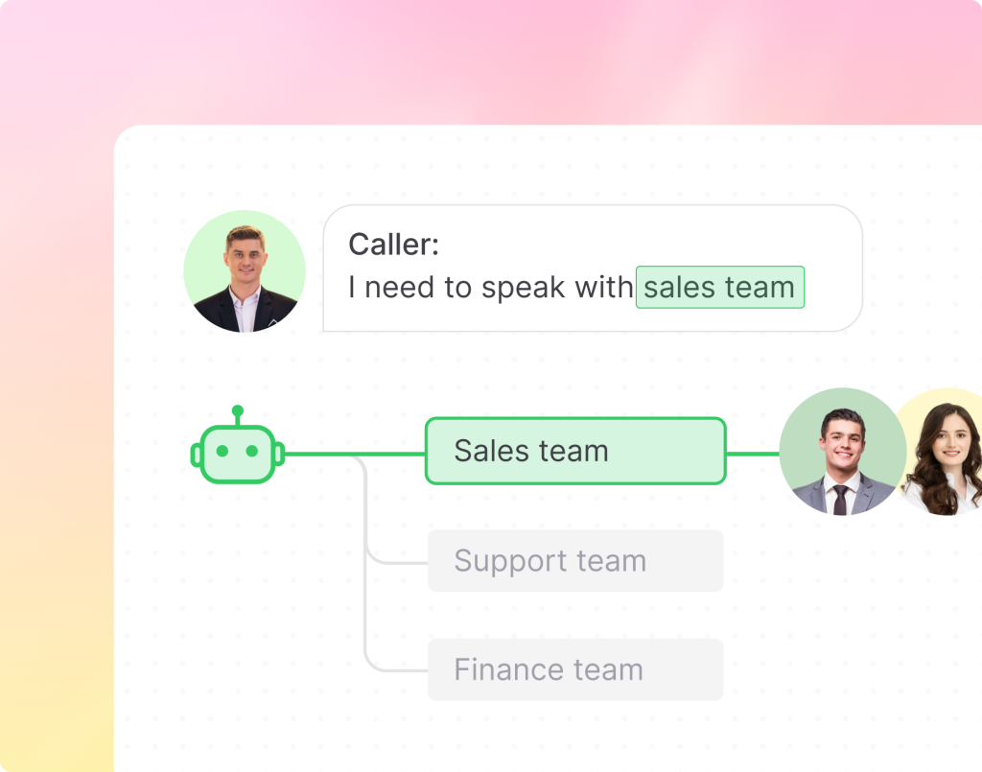Select the green Sales team node
Screen dimensions: 982x772
pos(575,451)
